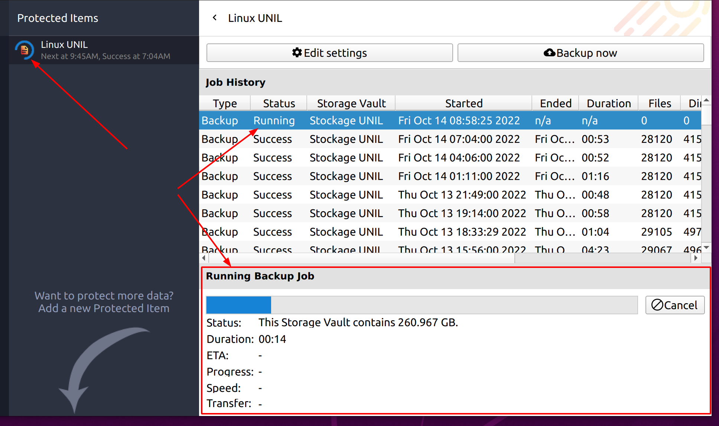Click the Linux UNIL protected item icon

pyautogui.click(x=24, y=50)
